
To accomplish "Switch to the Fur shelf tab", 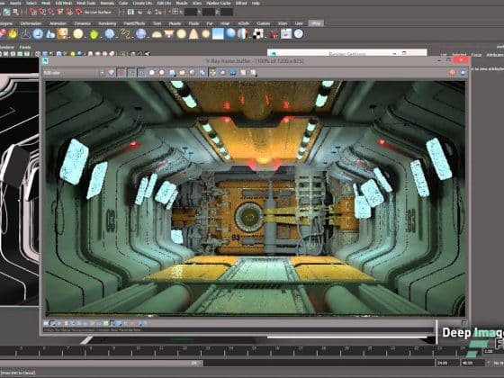I will 210,23.
